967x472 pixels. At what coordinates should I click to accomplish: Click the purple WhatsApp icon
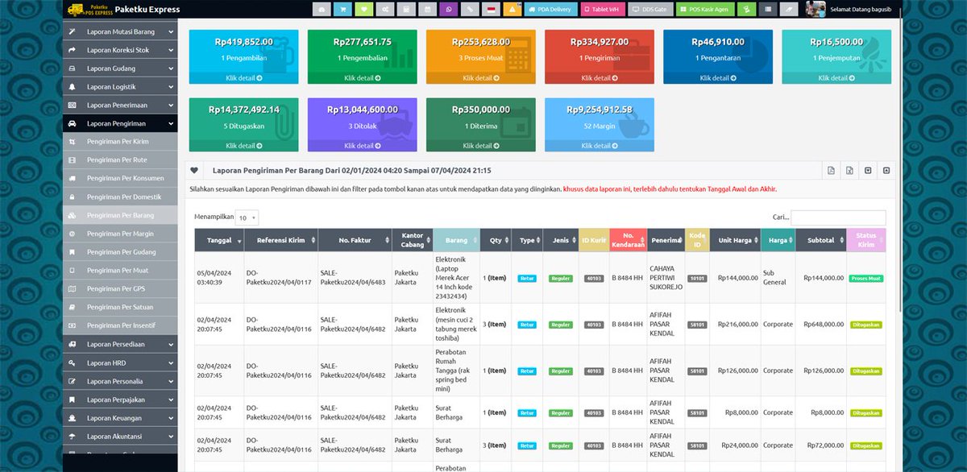point(449,9)
